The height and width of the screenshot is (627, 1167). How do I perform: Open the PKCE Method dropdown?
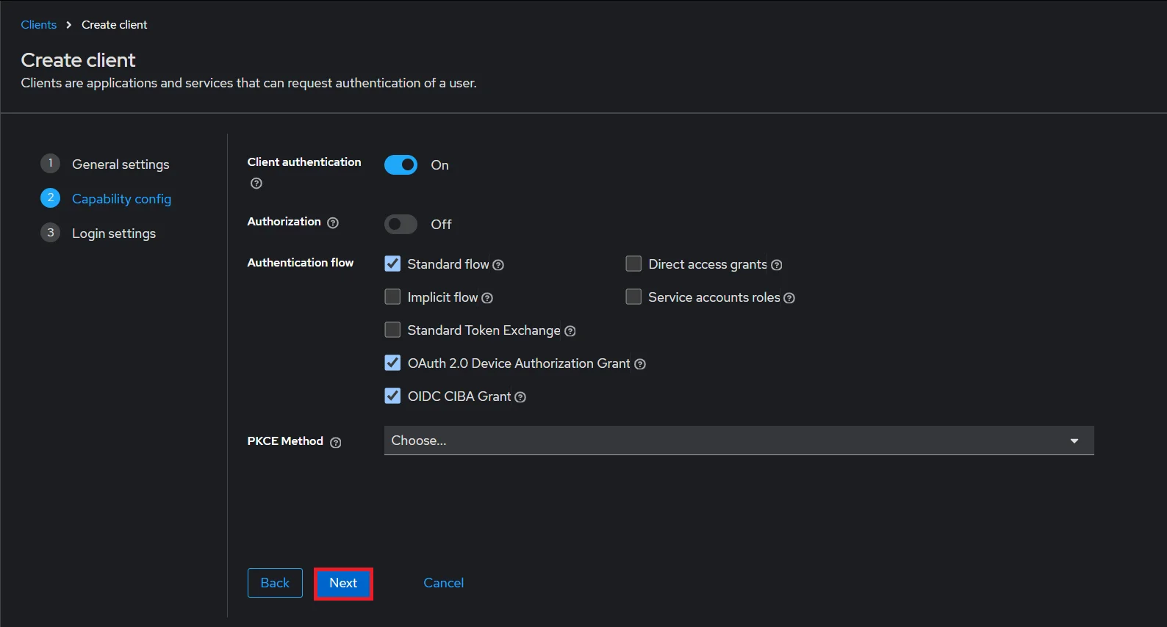coord(739,441)
